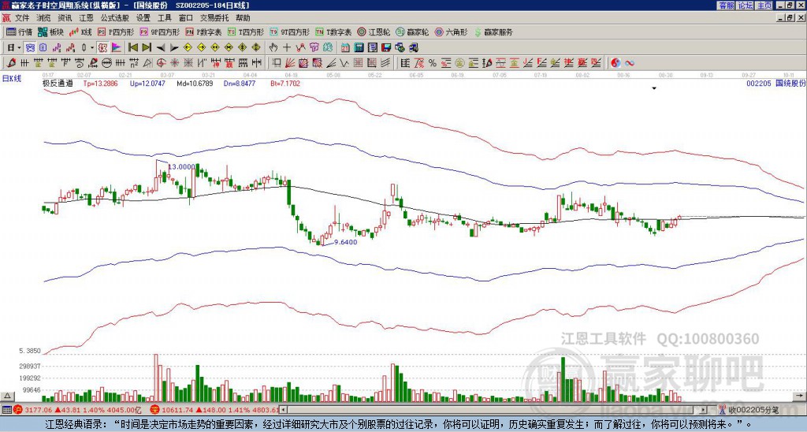Select the zigzag wave line tool
807x432 pixels.
[344, 63]
